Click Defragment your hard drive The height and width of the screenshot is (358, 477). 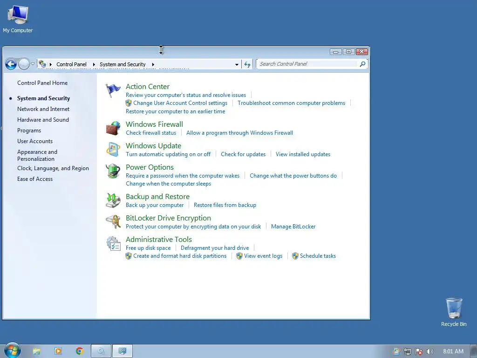tap(214, 248)
